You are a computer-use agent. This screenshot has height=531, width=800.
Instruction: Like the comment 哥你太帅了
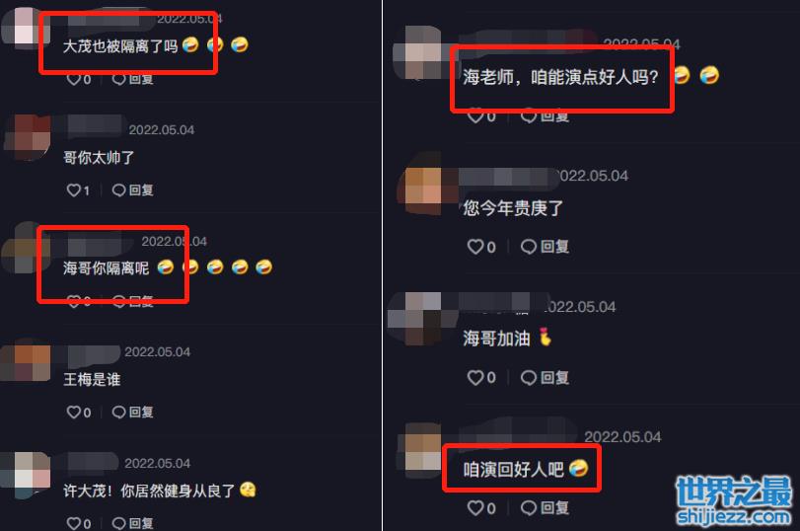coord(78,190)
